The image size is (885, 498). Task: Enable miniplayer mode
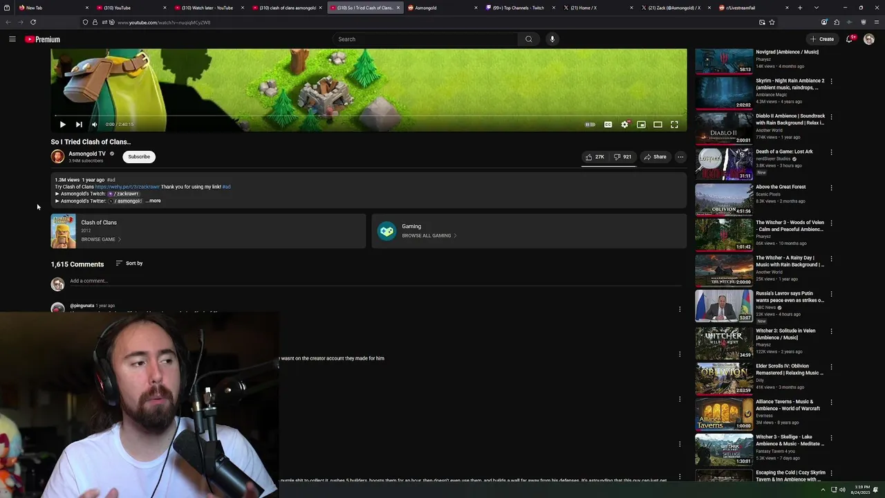(642, 124)
